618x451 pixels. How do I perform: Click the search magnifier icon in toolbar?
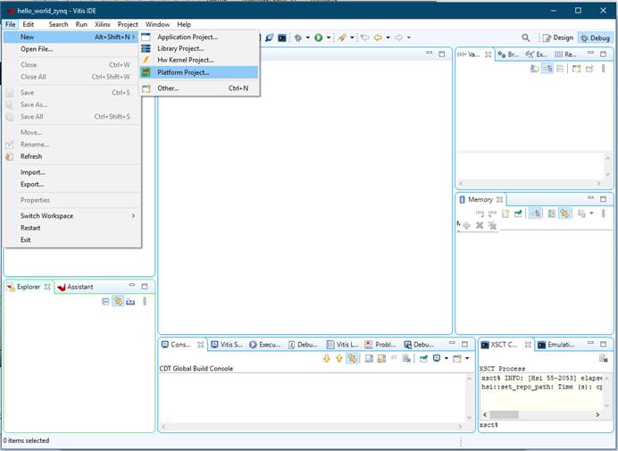pyautogui.click(x=525, y=38)
